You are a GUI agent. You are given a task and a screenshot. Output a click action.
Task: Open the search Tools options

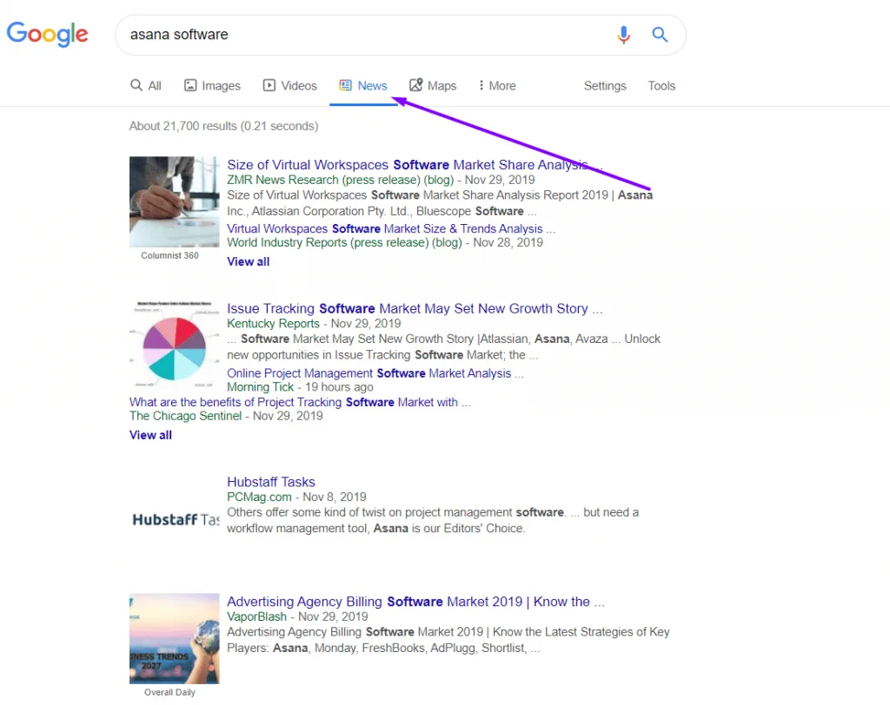click(661, 86)
